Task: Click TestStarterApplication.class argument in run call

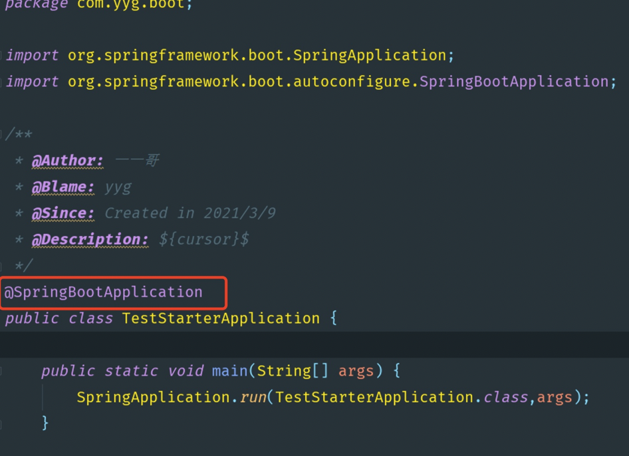Action: [402, 398]
